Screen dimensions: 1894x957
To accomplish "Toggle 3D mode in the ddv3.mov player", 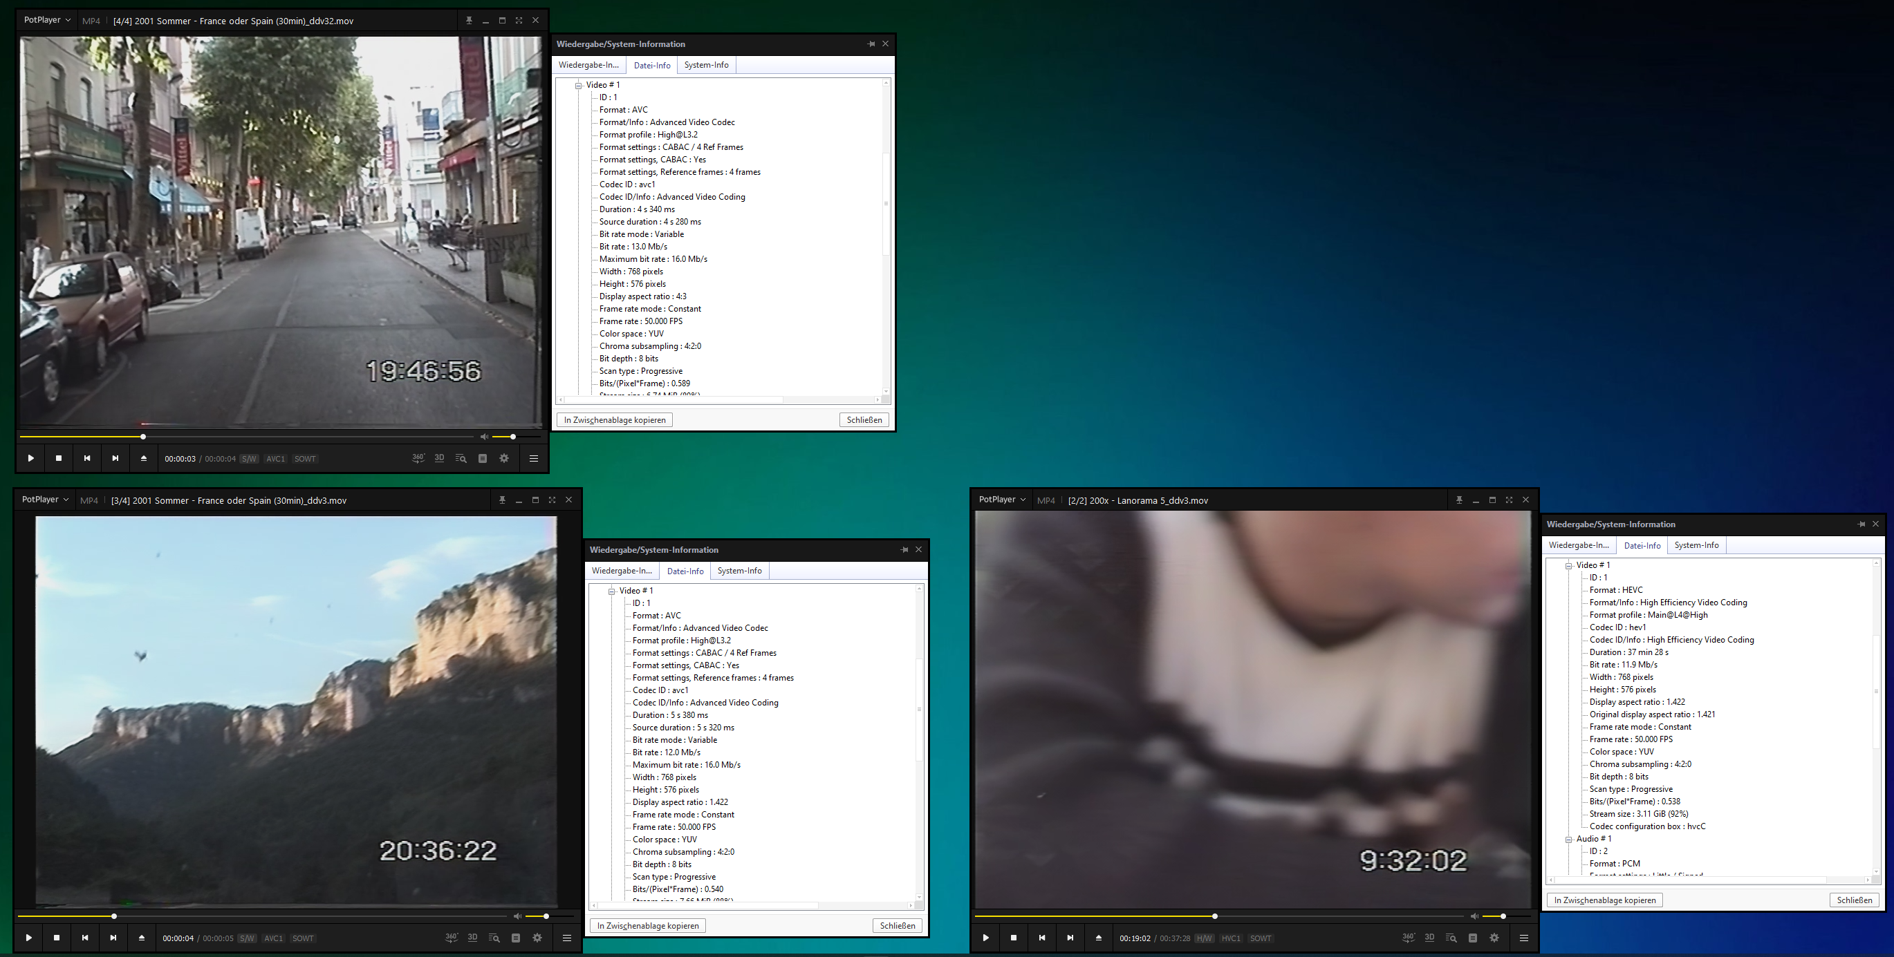I will (473, 938).
